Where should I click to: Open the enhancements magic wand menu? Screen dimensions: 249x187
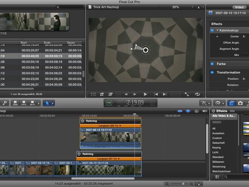point(205,103)
